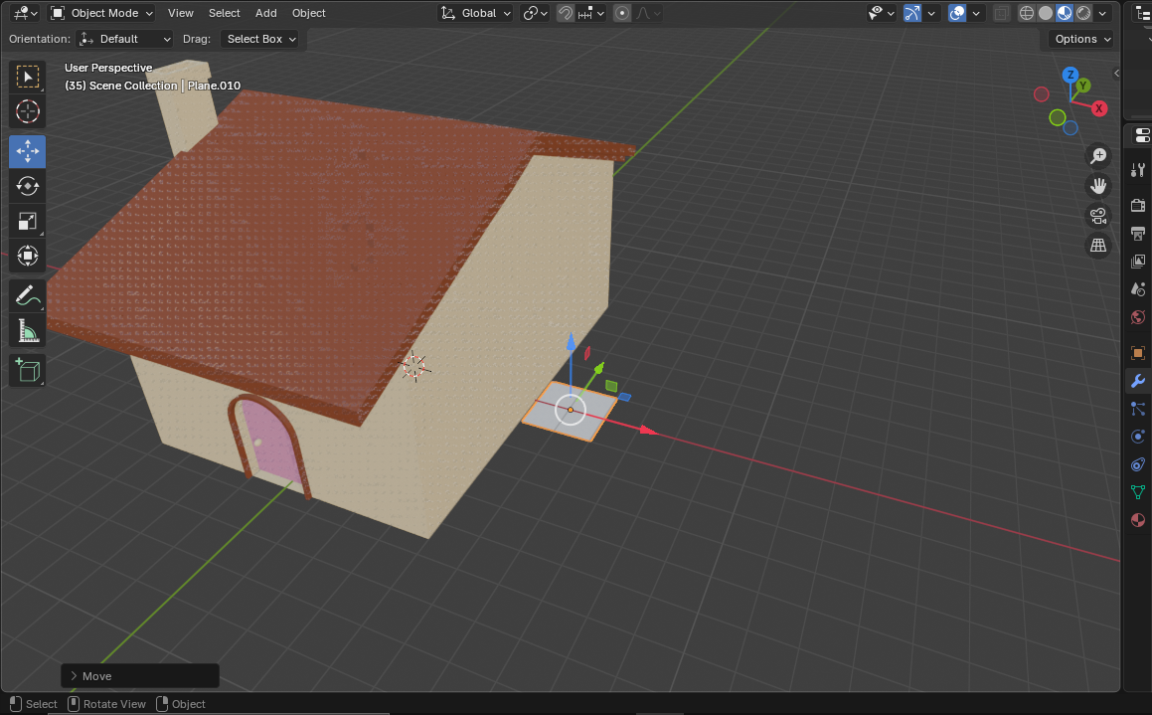Viewport: 1152px width, 715px height.
Task: Open the Modifiers wrench tab
Action: (x=1138, y=382)
